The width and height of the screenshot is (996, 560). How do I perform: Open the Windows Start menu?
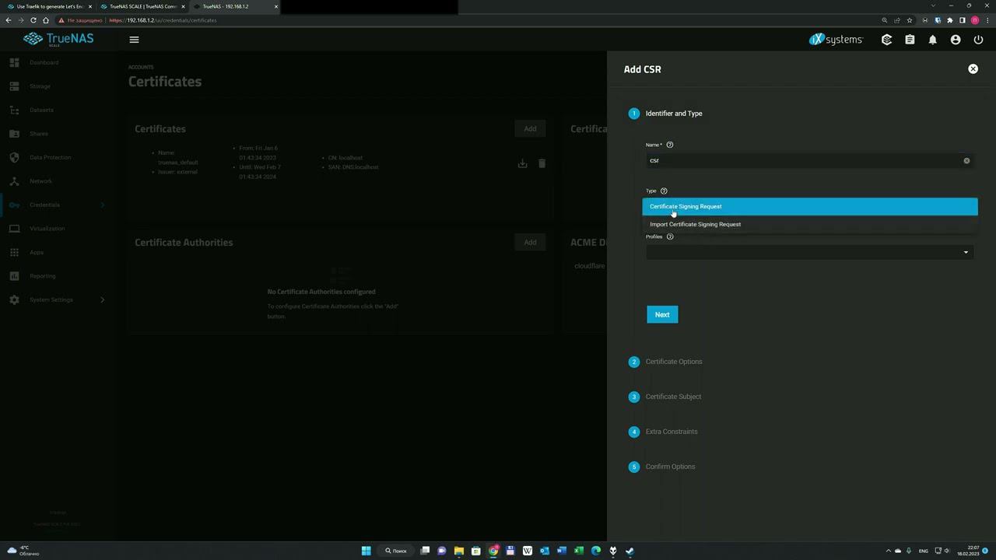point(366,551)
